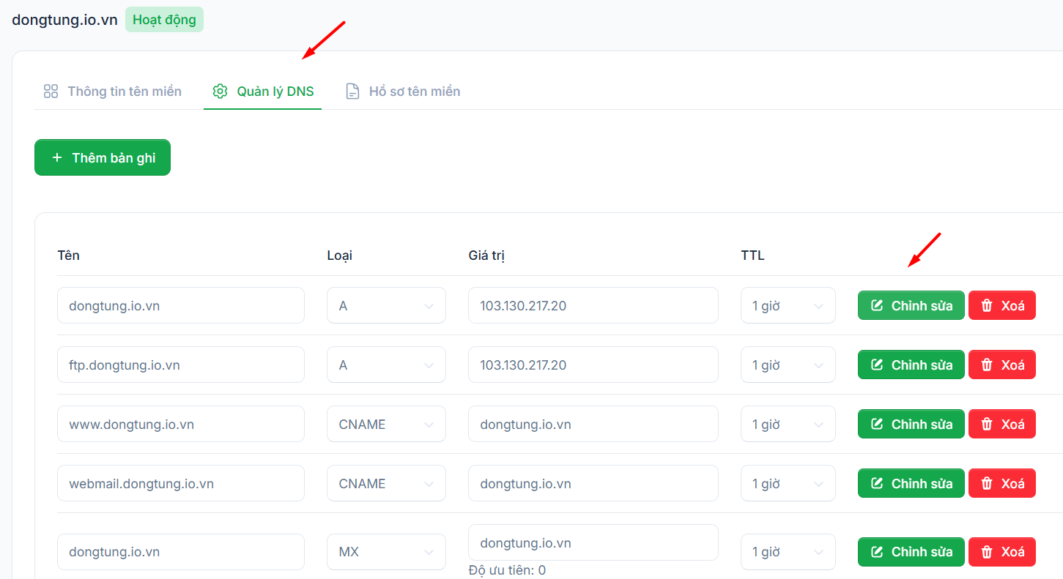Viewport: 1063px width, 579px height.
Task: Open CNAME type dropdown for www.dongtung.io.vn
Action: point(386,424)
